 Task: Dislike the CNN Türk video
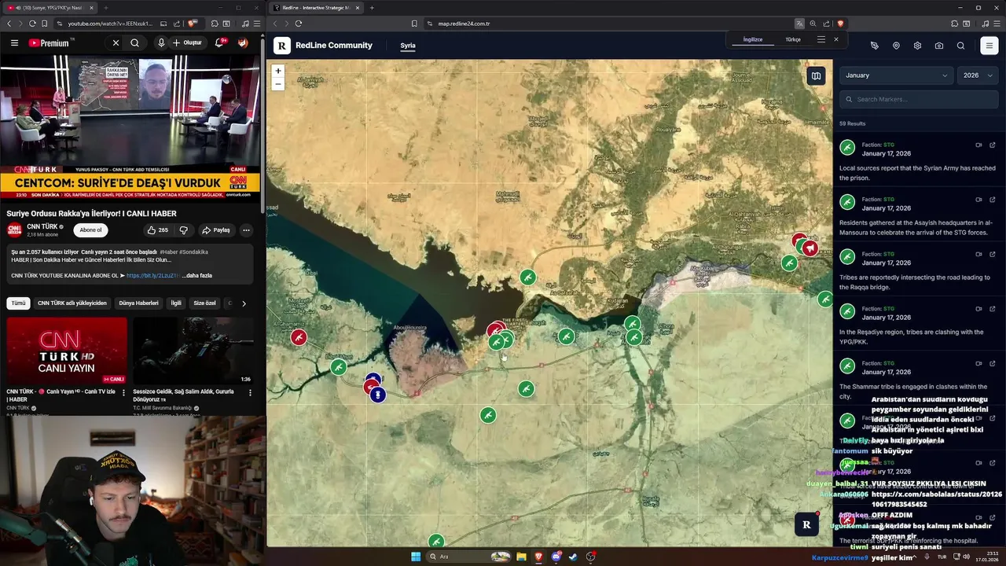click(183, 230)
